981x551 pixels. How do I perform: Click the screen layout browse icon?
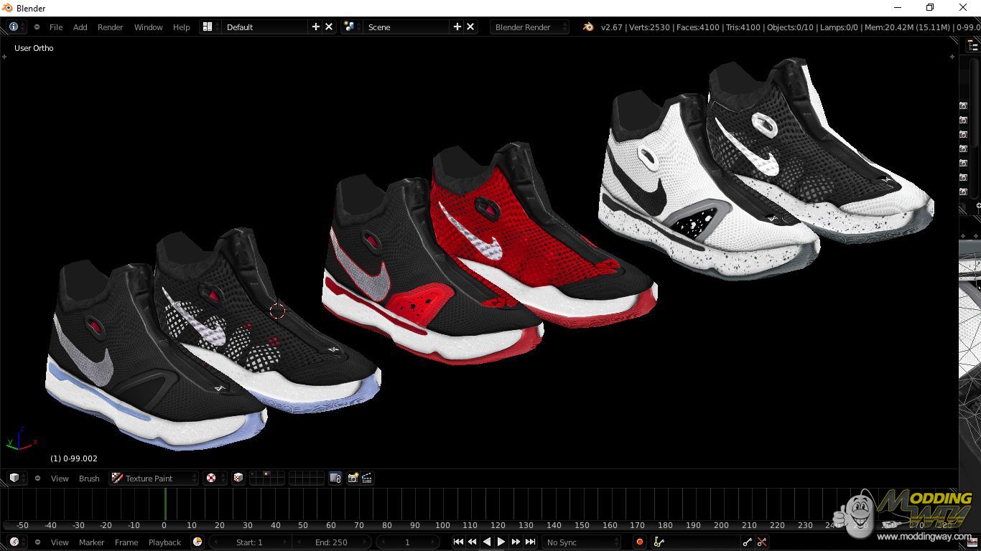(x=208, y=27)
